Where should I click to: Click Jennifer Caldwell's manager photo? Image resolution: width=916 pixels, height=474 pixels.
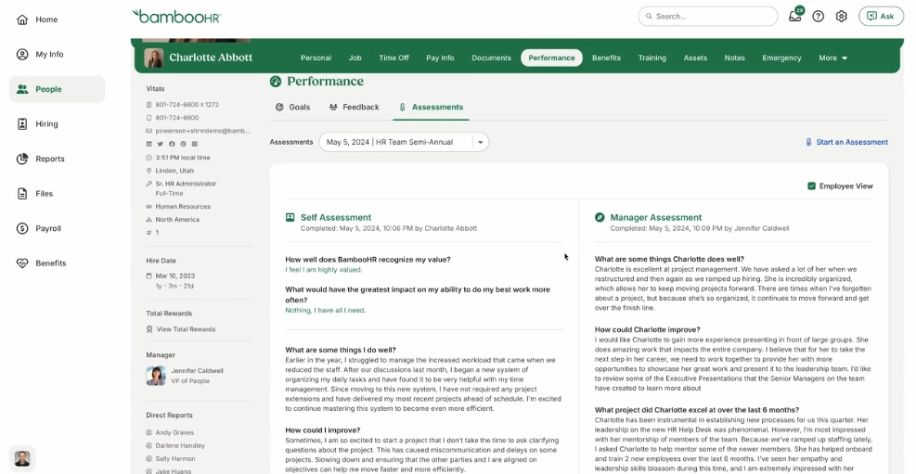(x=156, y=376)
